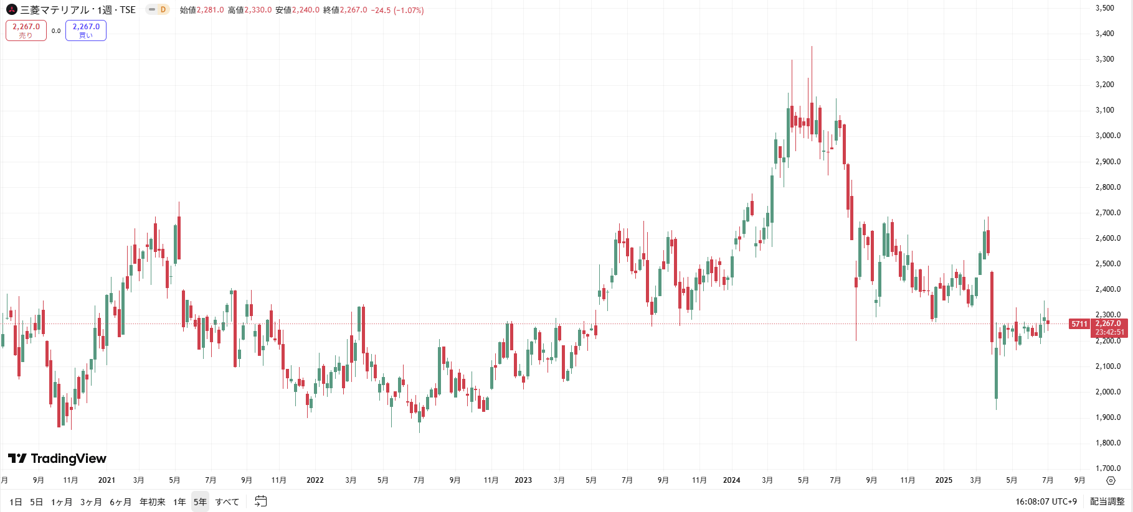This screenshot has height=512, width=1133.
Task: Open the timezone menu showing UTC+9
Action: coord(1046,501)
